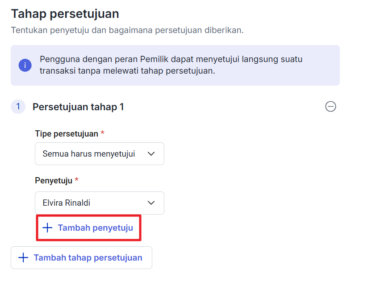Open the Semua harus menyetujui dropdown
Viewport: 368px width, 282px height.
click(99, 154)
